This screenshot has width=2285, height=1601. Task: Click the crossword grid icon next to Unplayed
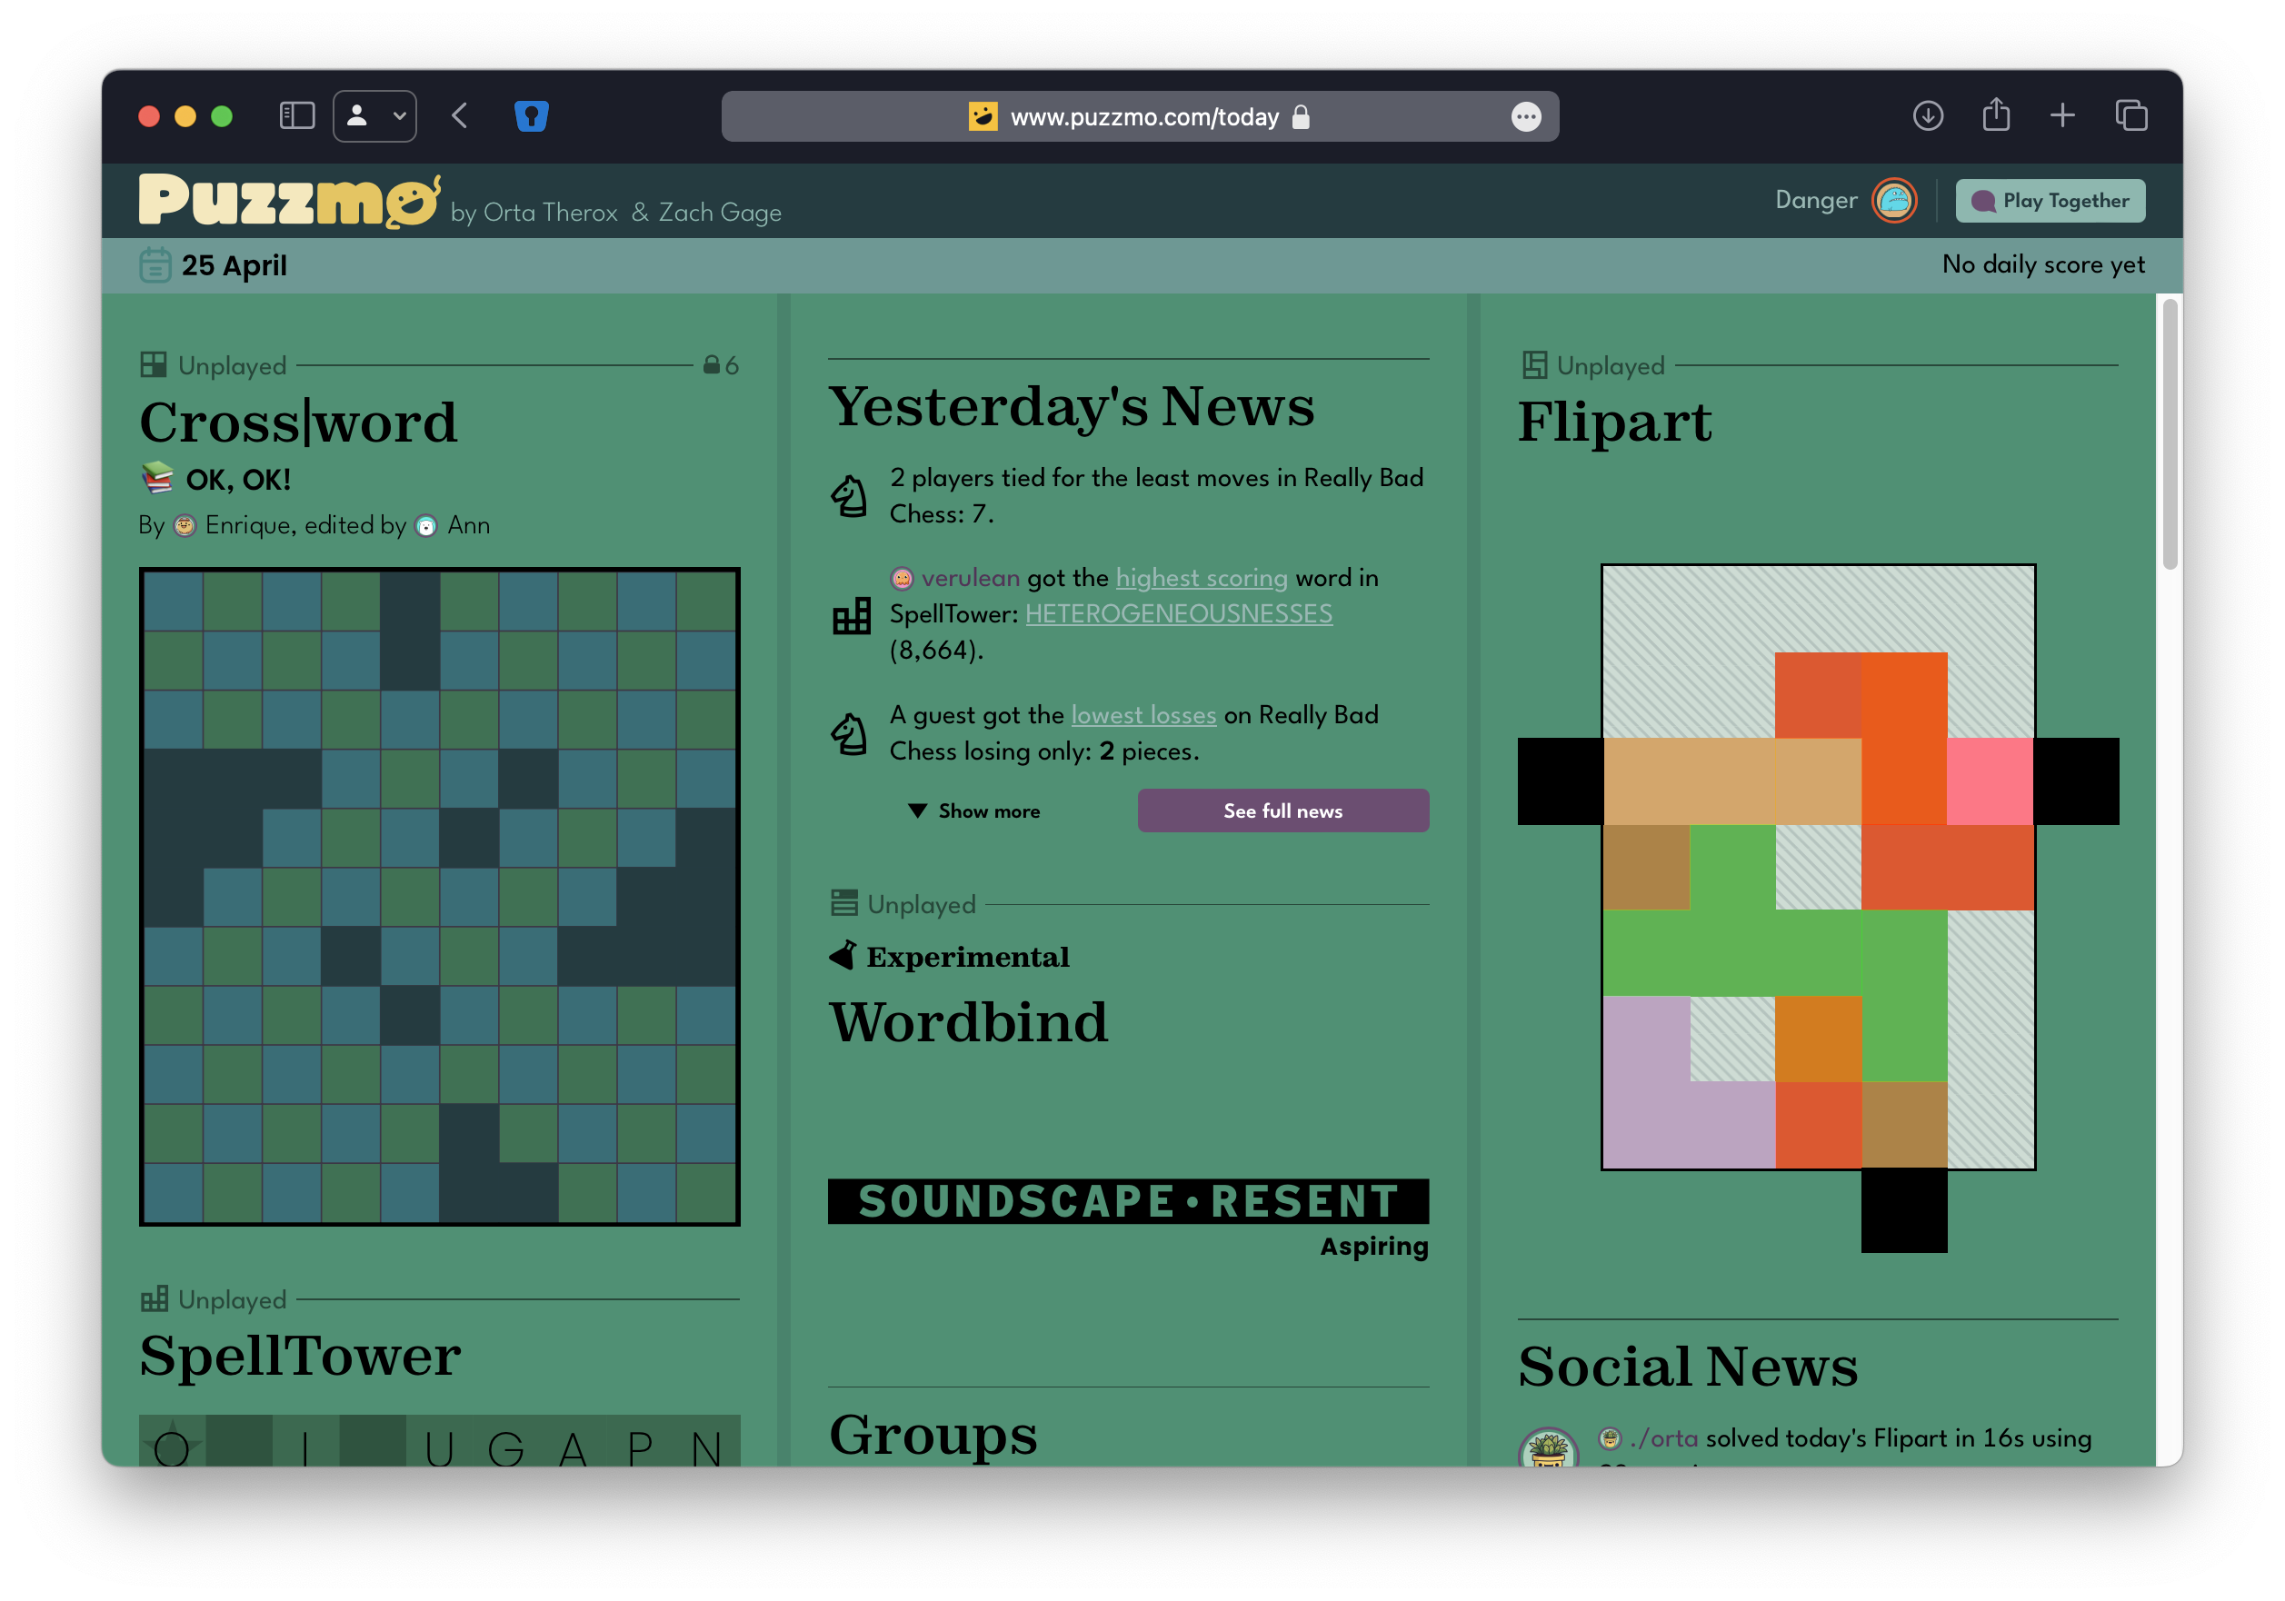(x=155, y=365)
